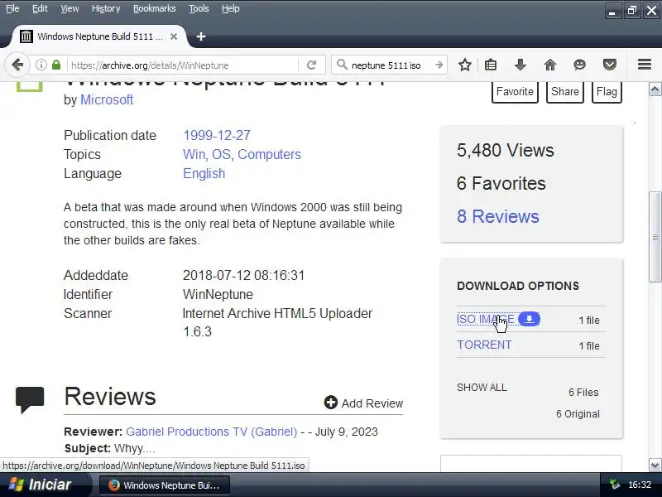Open the Win topic link

click(194, 155)
